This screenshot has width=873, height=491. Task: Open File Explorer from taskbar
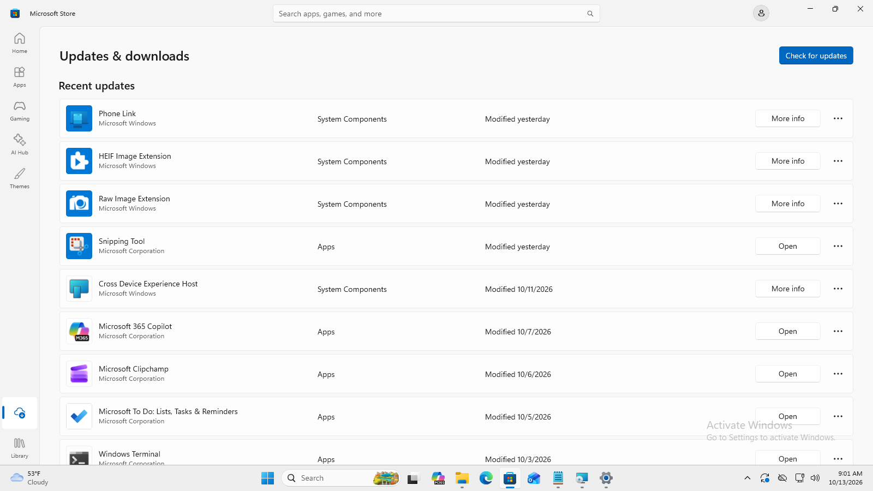pyautogui.click(x=462, y=478)
